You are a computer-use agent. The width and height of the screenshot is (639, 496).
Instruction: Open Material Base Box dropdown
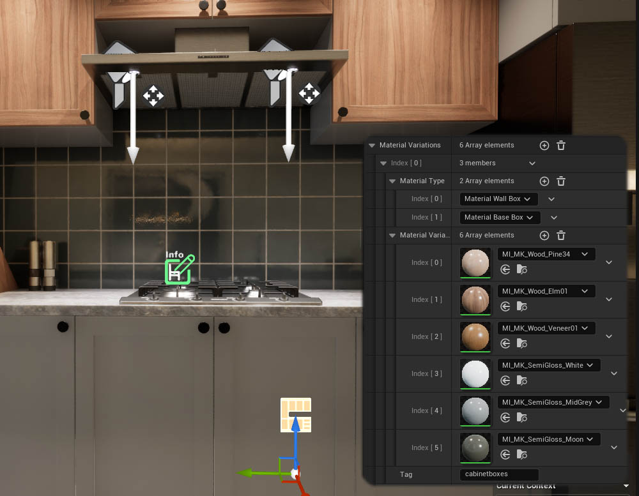500,218
